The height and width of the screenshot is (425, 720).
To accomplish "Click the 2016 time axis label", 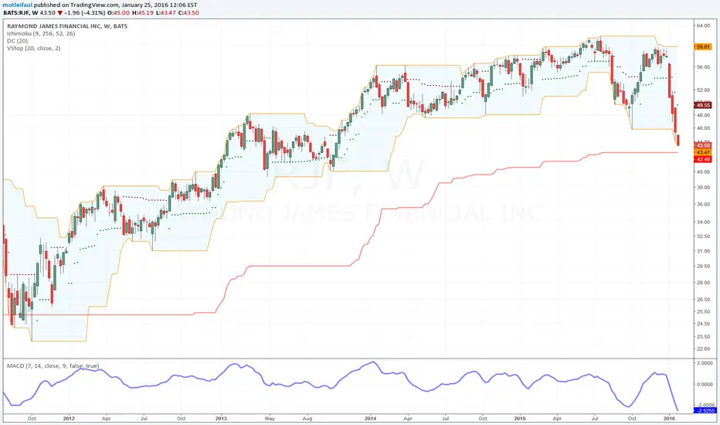I will (670, 419).
